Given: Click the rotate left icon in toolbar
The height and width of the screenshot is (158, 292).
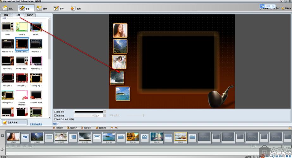Looking at the screenshot, I should click(x=112, y=128).
